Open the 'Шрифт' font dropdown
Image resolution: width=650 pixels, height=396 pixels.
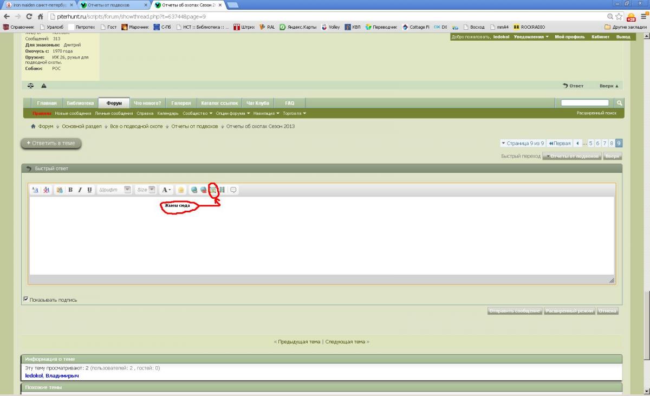tap(114, 190)
